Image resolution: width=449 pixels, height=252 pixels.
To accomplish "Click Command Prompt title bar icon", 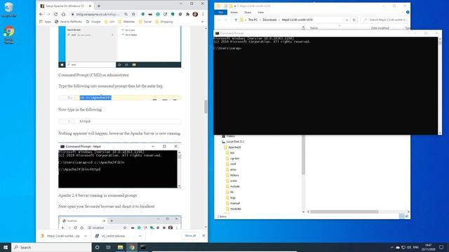I will (217, 33).
